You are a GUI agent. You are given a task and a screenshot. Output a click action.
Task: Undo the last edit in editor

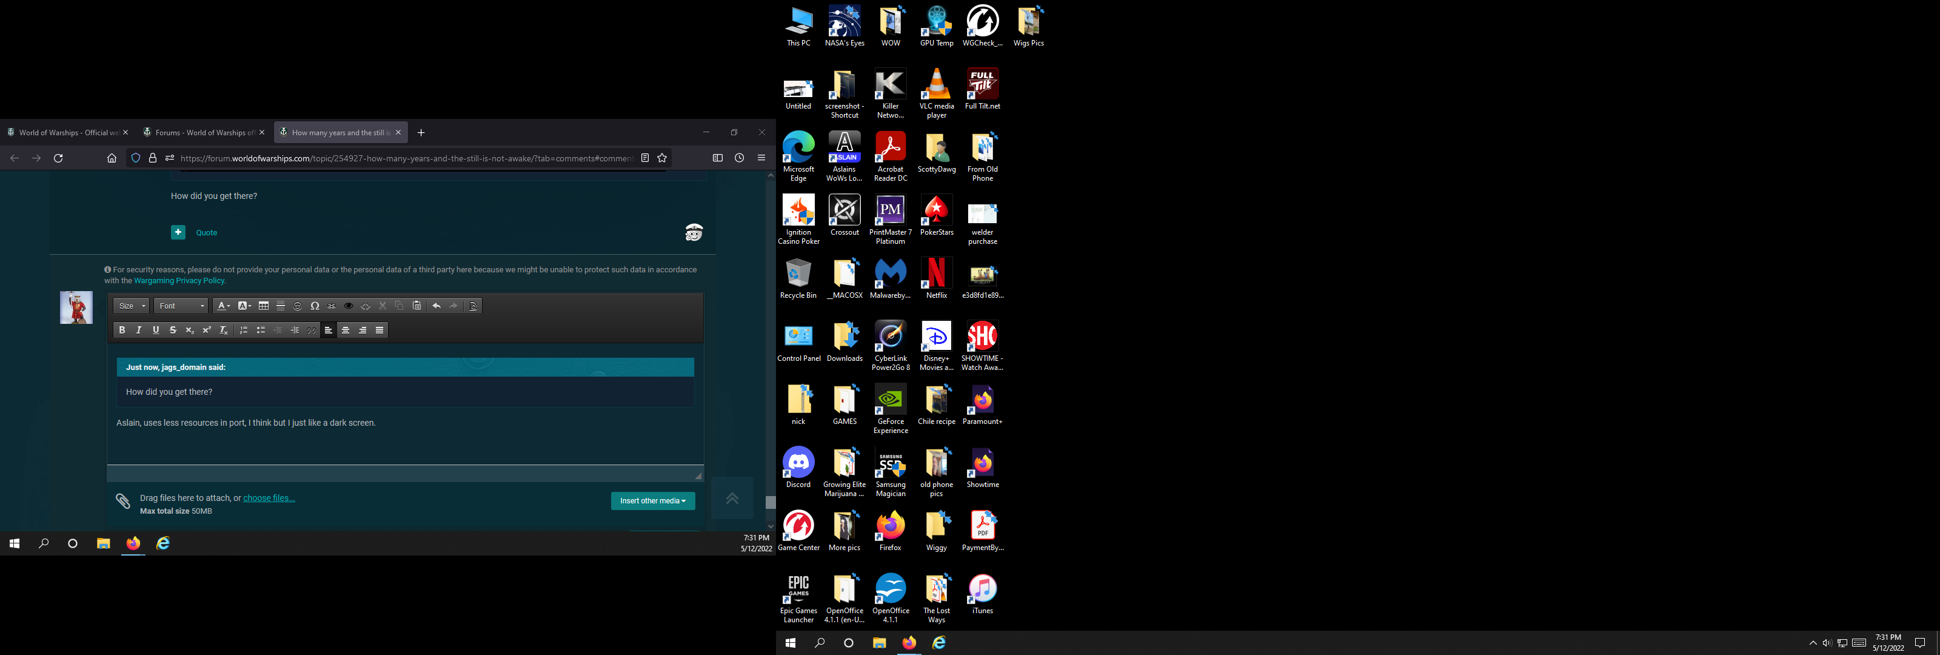(x=436, y=306)
